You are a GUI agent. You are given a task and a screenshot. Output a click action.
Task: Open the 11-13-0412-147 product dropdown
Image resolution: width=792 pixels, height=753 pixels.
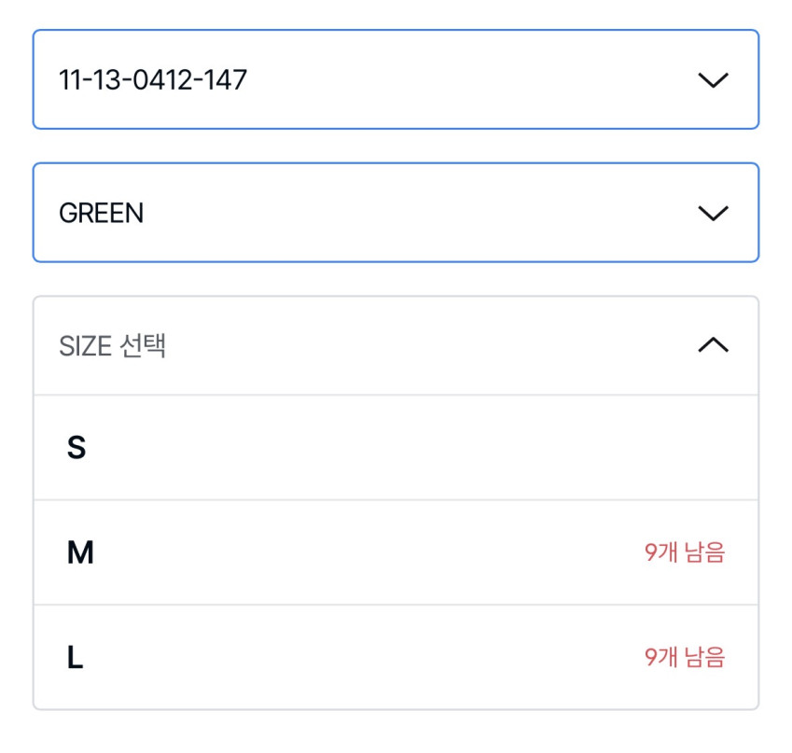396,80
